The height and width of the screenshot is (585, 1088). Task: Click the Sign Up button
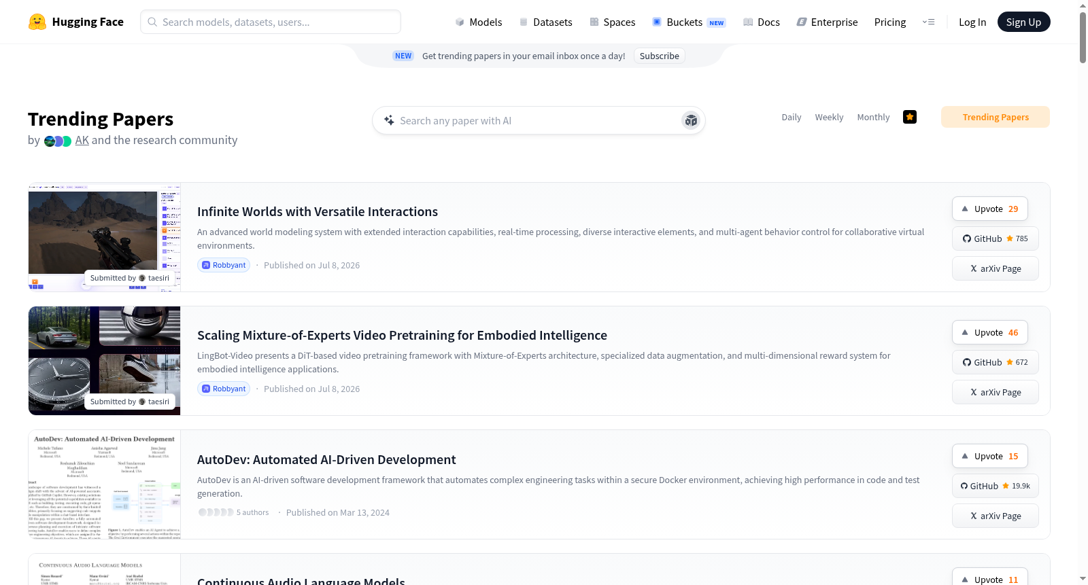(x=1023, y=22)
